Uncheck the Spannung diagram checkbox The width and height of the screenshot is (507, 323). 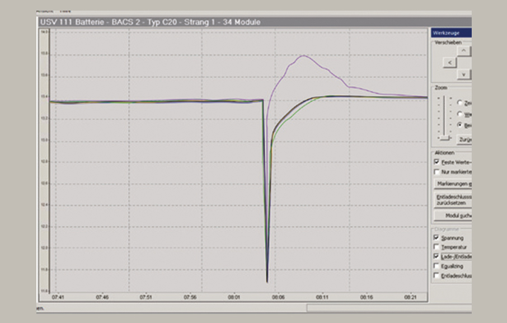coord(436,237)
